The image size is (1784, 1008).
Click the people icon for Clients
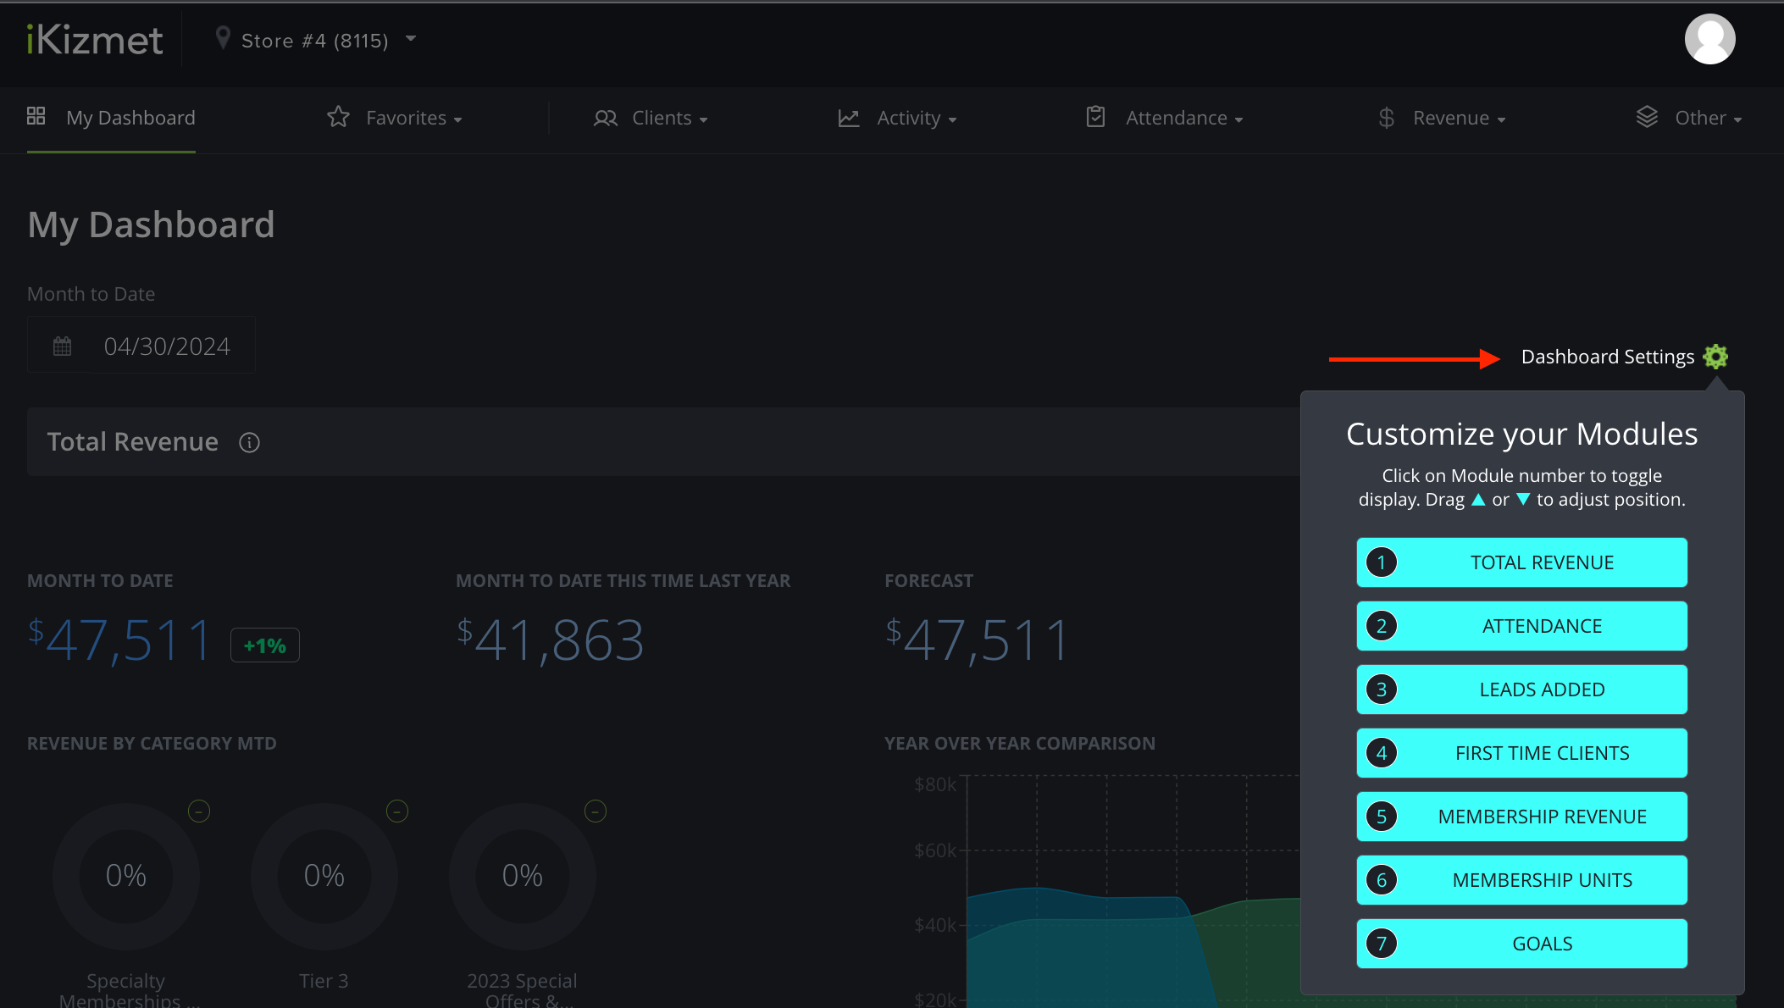[605, 118]
